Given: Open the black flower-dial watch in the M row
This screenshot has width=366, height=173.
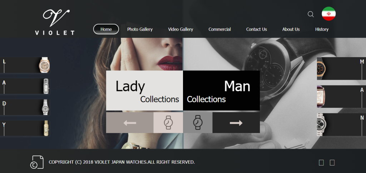Looking at the screenshot, I should pos(321,69).
